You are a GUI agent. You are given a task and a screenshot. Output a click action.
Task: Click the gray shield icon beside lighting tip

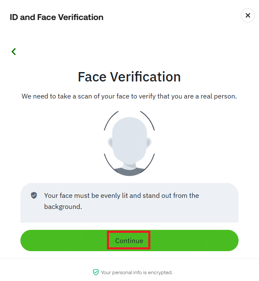click(x=34, y=195)
